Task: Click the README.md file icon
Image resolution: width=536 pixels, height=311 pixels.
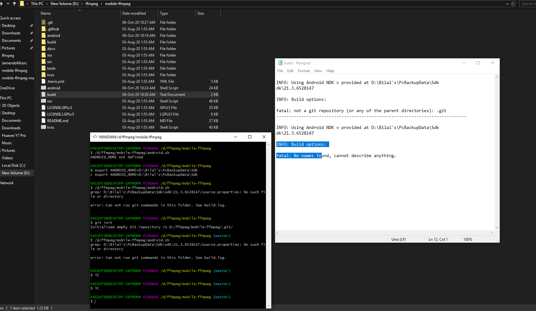Action: coord(43,121)
